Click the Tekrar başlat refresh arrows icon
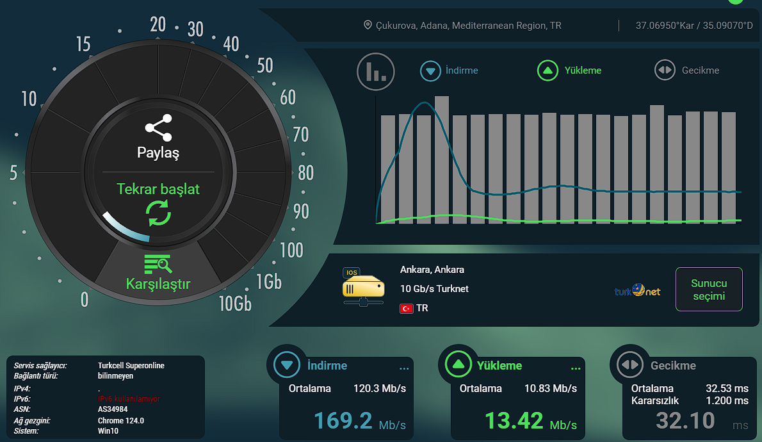Image resolution: width=762 pixels, height=442 pixels. pos(158,213)
